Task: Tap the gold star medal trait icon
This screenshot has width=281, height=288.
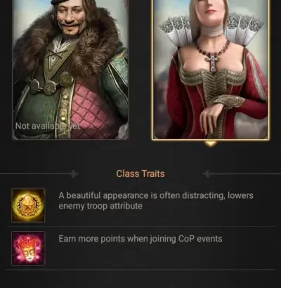Action: pyautogui.click(x=28, y=205)
